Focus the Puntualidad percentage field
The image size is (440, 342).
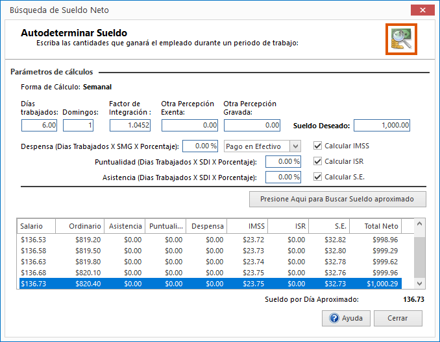[283, 161]
